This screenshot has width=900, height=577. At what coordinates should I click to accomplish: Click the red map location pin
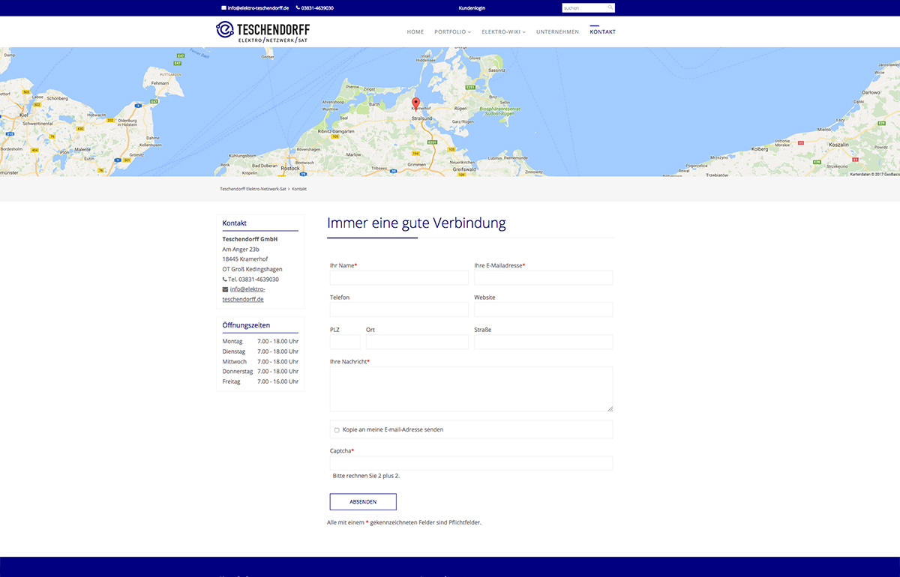tap(416, 104)
